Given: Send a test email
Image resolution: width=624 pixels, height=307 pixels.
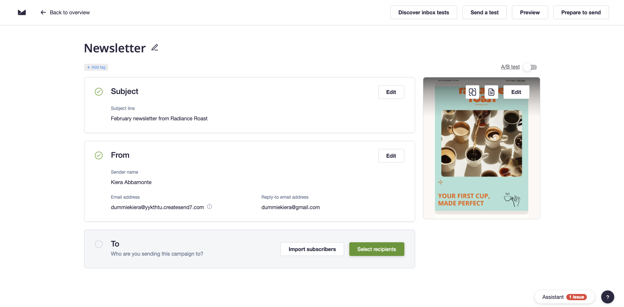Looking at the screenshot, I should coord(484,12).
